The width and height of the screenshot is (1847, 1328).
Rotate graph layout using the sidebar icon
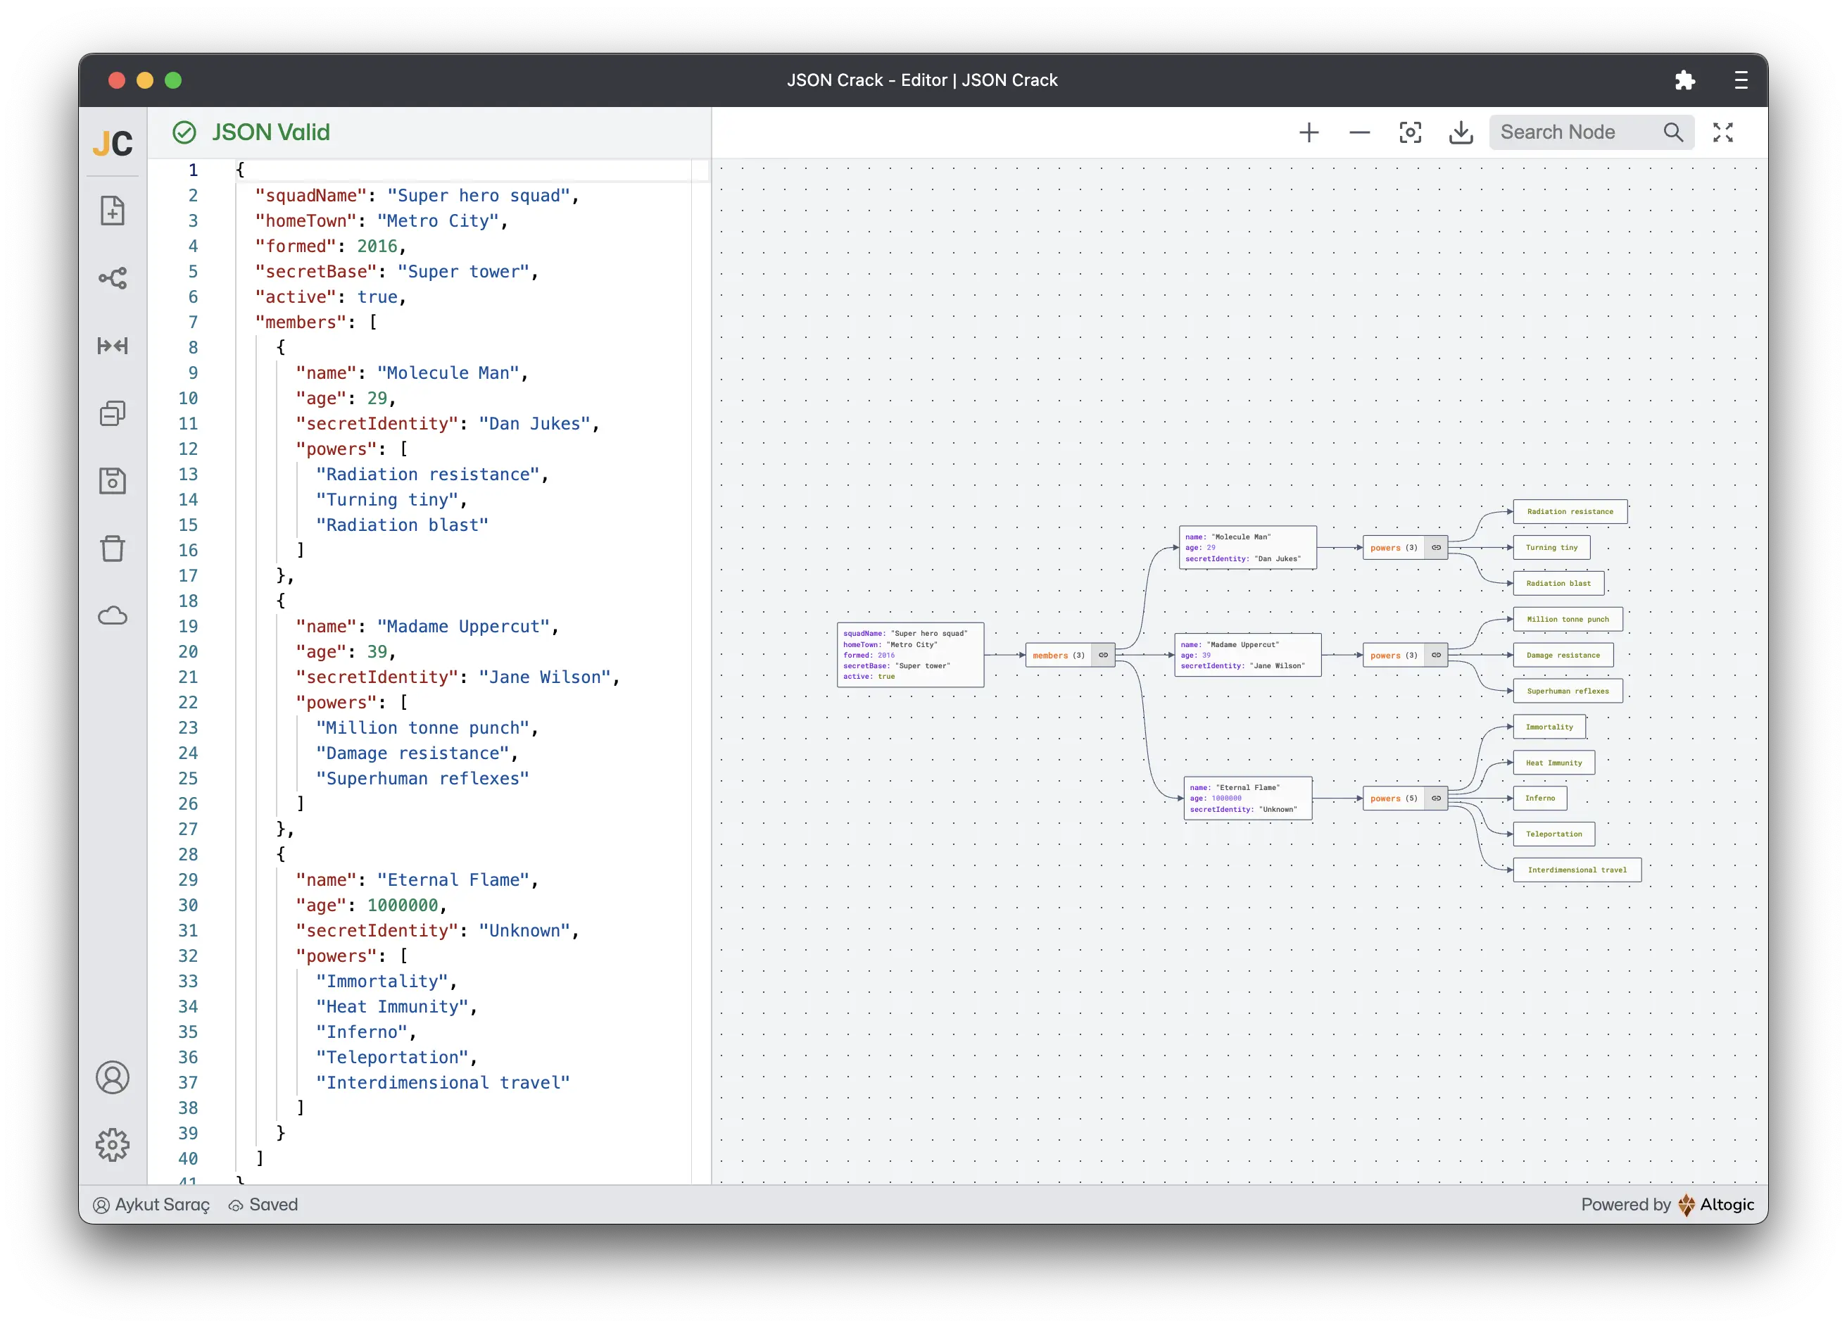tap(113, 279)
